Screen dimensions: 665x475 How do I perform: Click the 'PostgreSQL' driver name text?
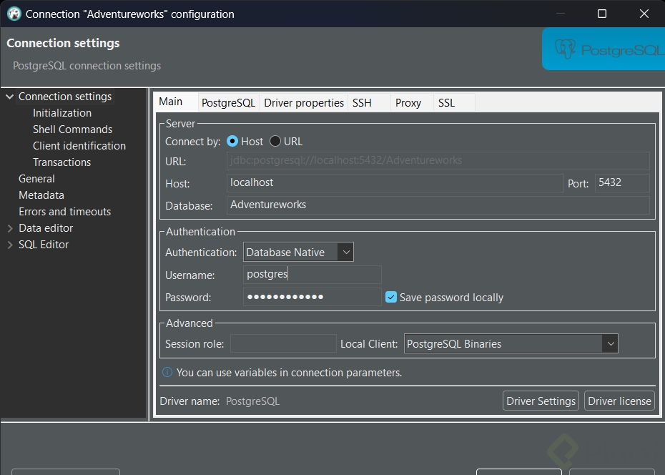[x=252, y=401]
